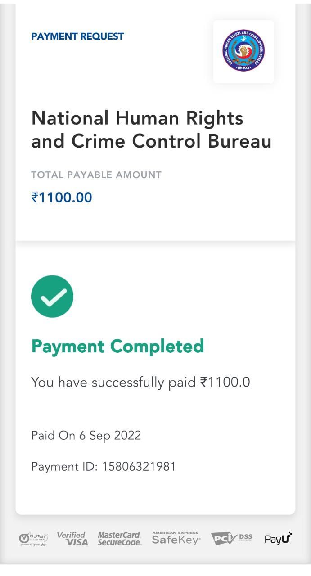Select the 'National Human Rights' title line
This screenshot has width=311, height=576.
(x=137, y=118)
